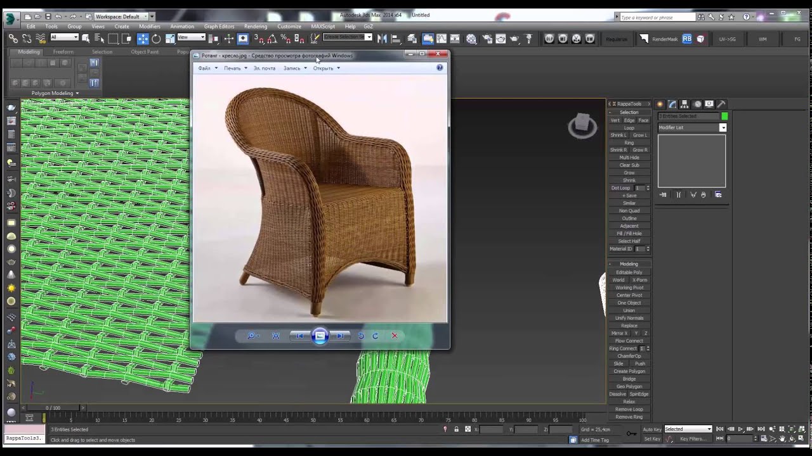Open the Rendering menu

256,27
